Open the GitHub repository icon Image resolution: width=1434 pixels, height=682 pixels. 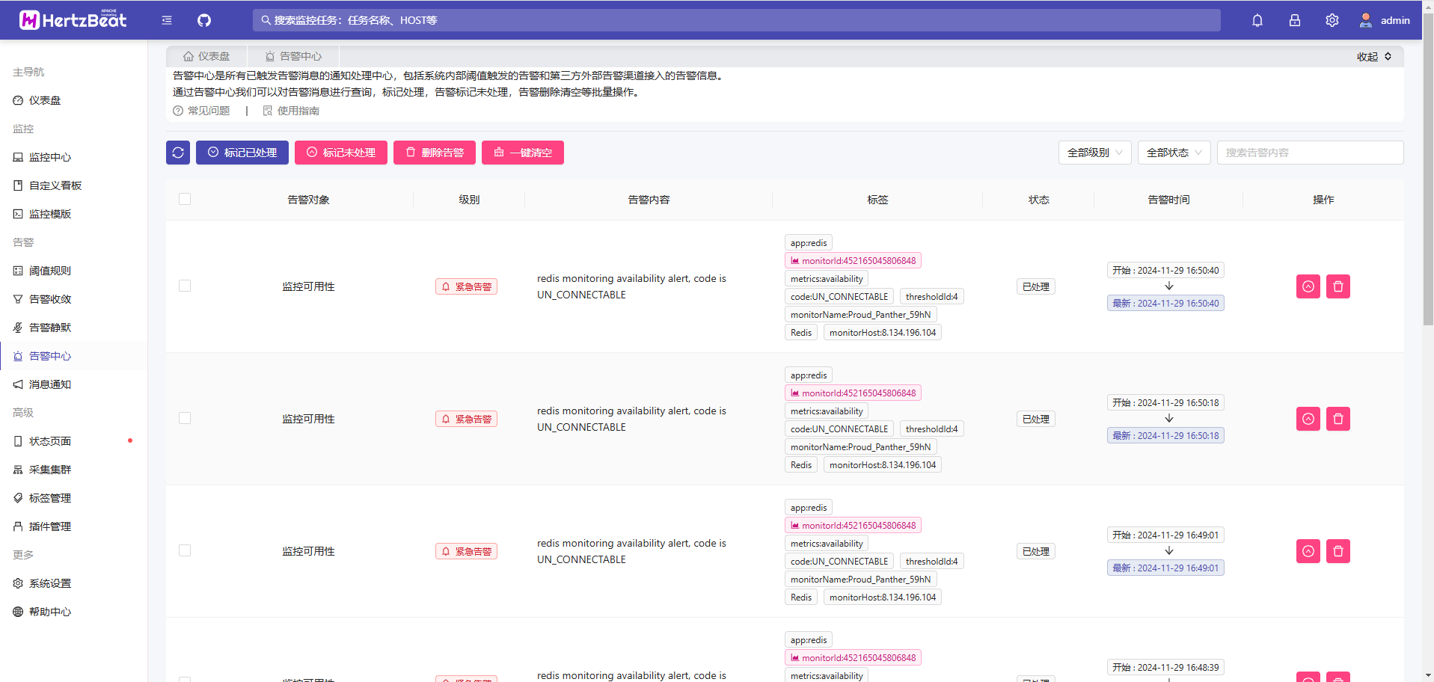pos(203,20)
